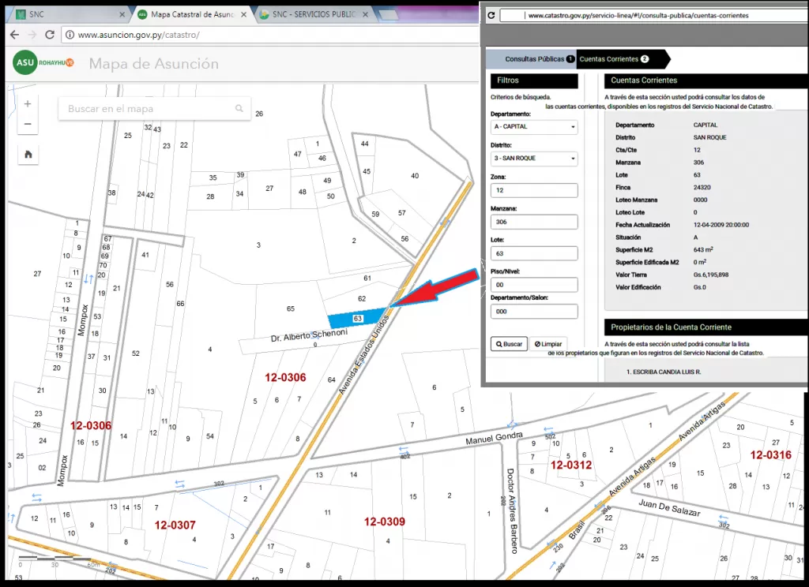Open the new tab button
This screenshot has width=809, height=587.
pos(389,15)
